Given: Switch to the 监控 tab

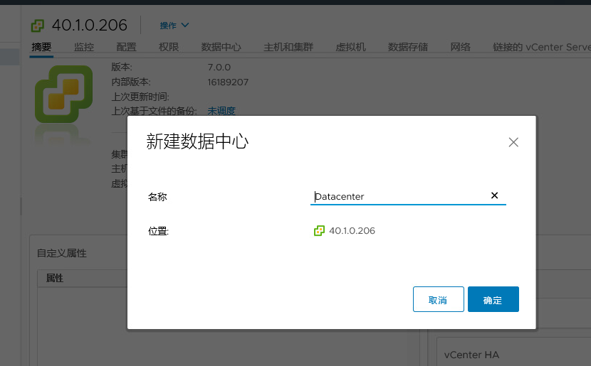Looking at the screenshot, I should click(84, 47).
